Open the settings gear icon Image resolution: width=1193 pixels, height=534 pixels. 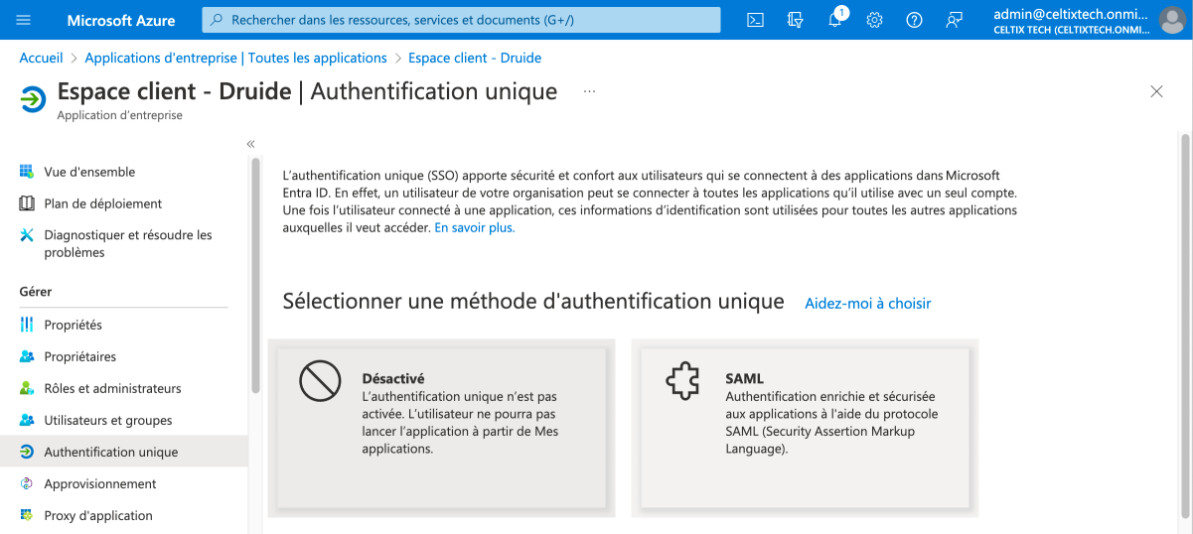pyautogui.click(x=874, y=20)
